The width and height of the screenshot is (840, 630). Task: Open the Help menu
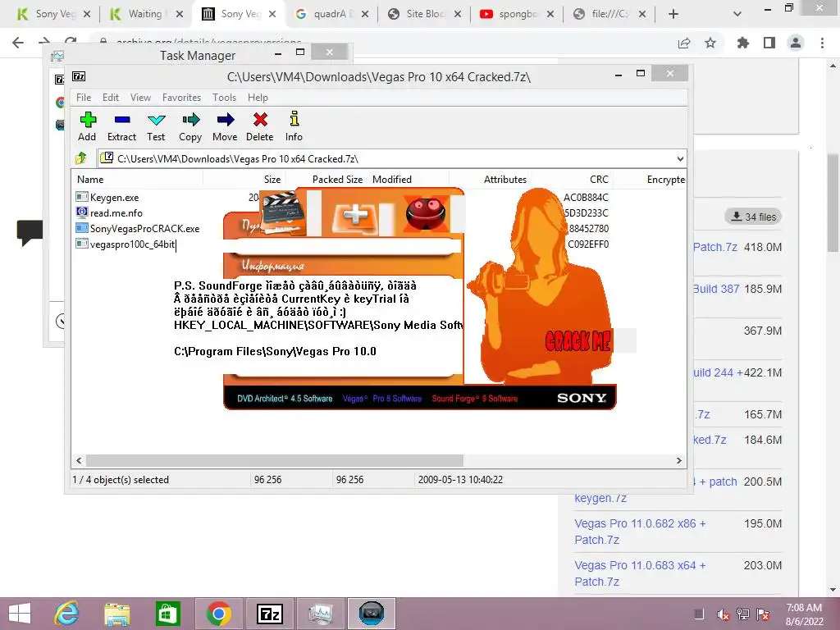point(258,98)
